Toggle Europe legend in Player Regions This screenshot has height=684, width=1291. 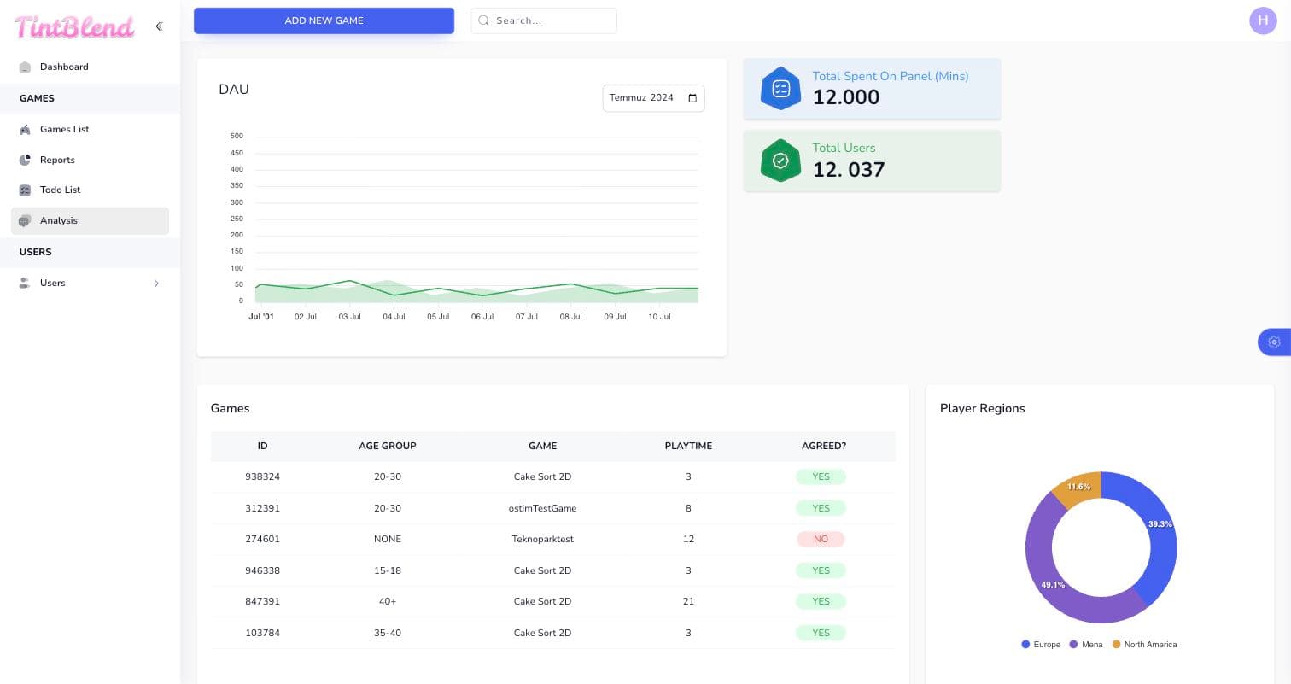[1041, 645]
